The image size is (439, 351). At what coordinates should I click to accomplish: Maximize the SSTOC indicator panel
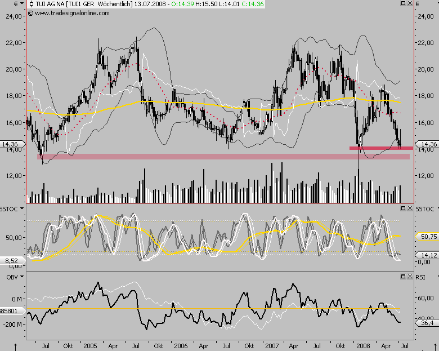pos(403,208)
